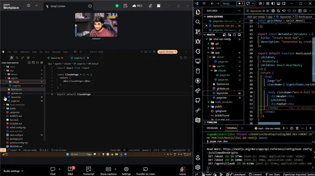Split the bash terminal

click(x=292, y=128)
